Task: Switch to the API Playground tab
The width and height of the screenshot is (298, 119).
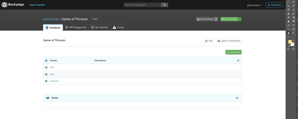Action: coord(76,27)
